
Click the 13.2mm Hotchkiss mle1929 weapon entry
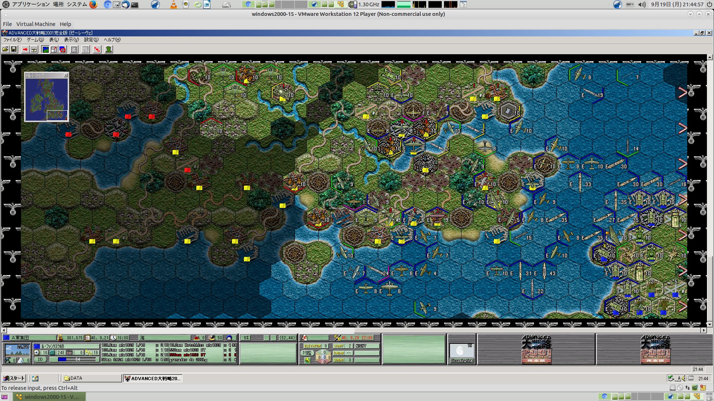[195, 345]
